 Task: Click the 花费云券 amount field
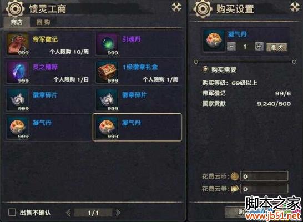264,189
